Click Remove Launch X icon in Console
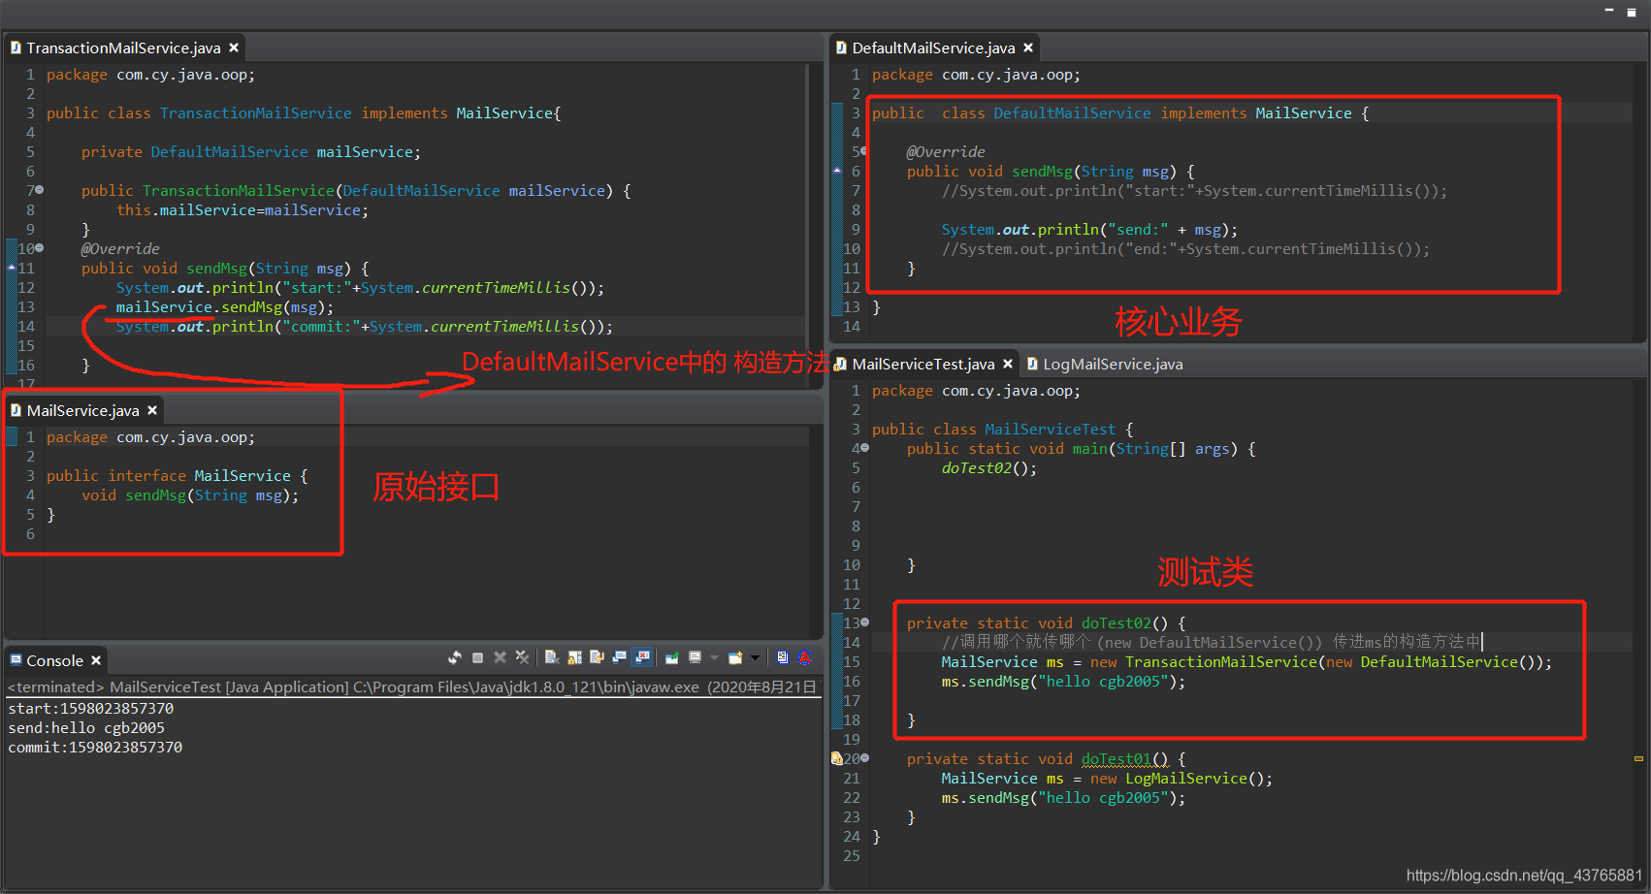Screen dimensions: 1651x894 tap(500, 657)
